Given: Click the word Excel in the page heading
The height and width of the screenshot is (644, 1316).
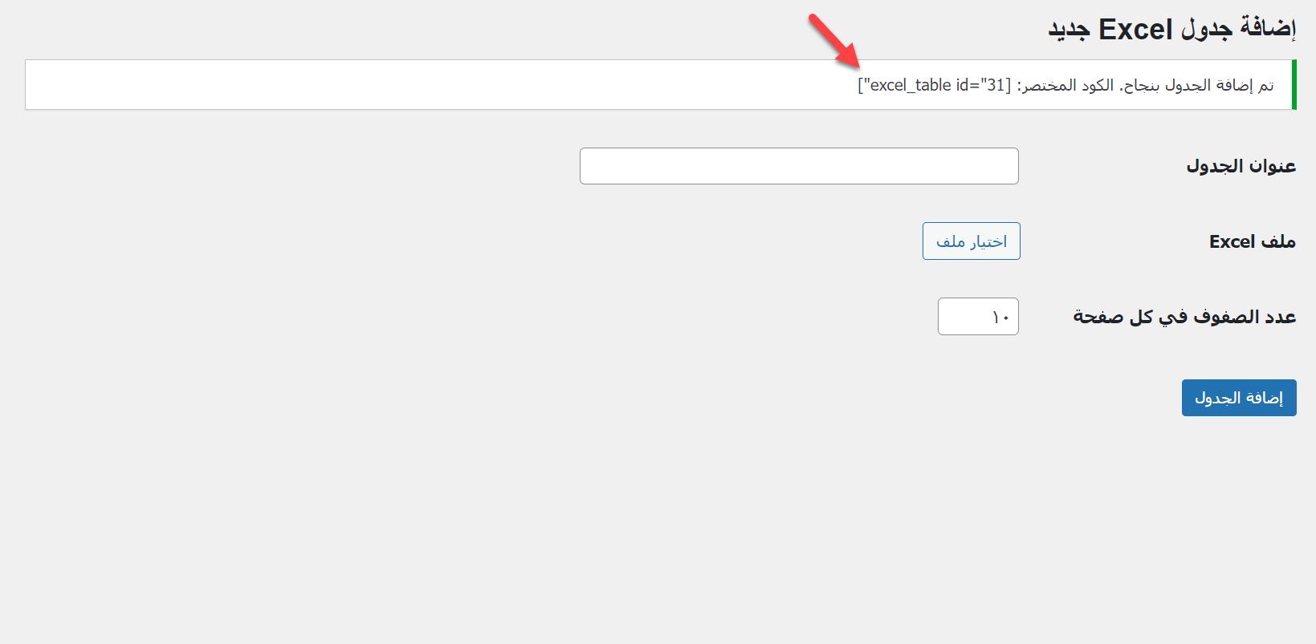Looking at the screenshot, I should pyautogui.click(x=1135, y=30).
